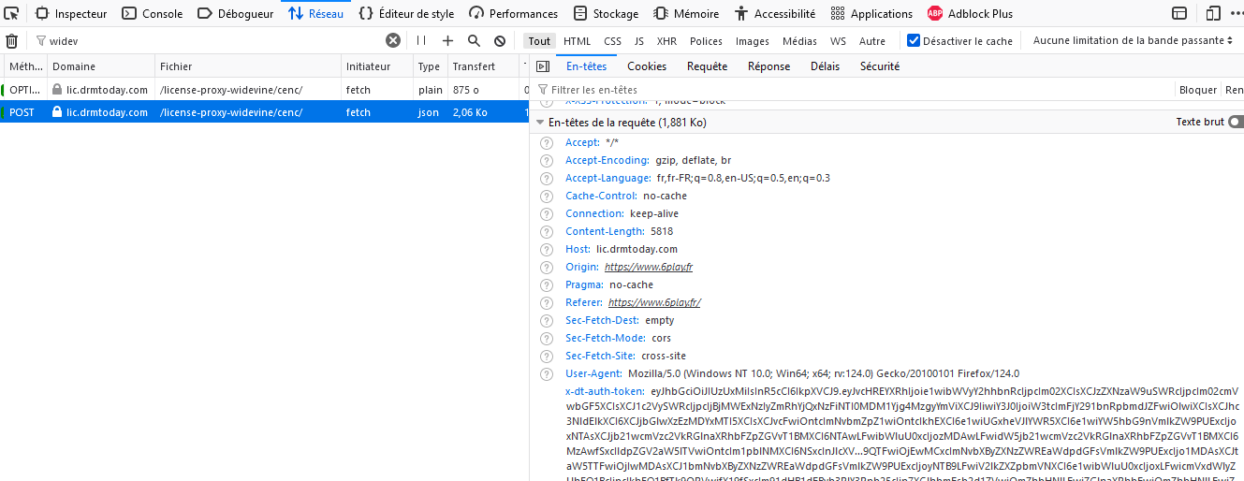Open the bandwidth throttling dropdown
The height and width of the screenshot is (481, 1244).
point(1133,41)
